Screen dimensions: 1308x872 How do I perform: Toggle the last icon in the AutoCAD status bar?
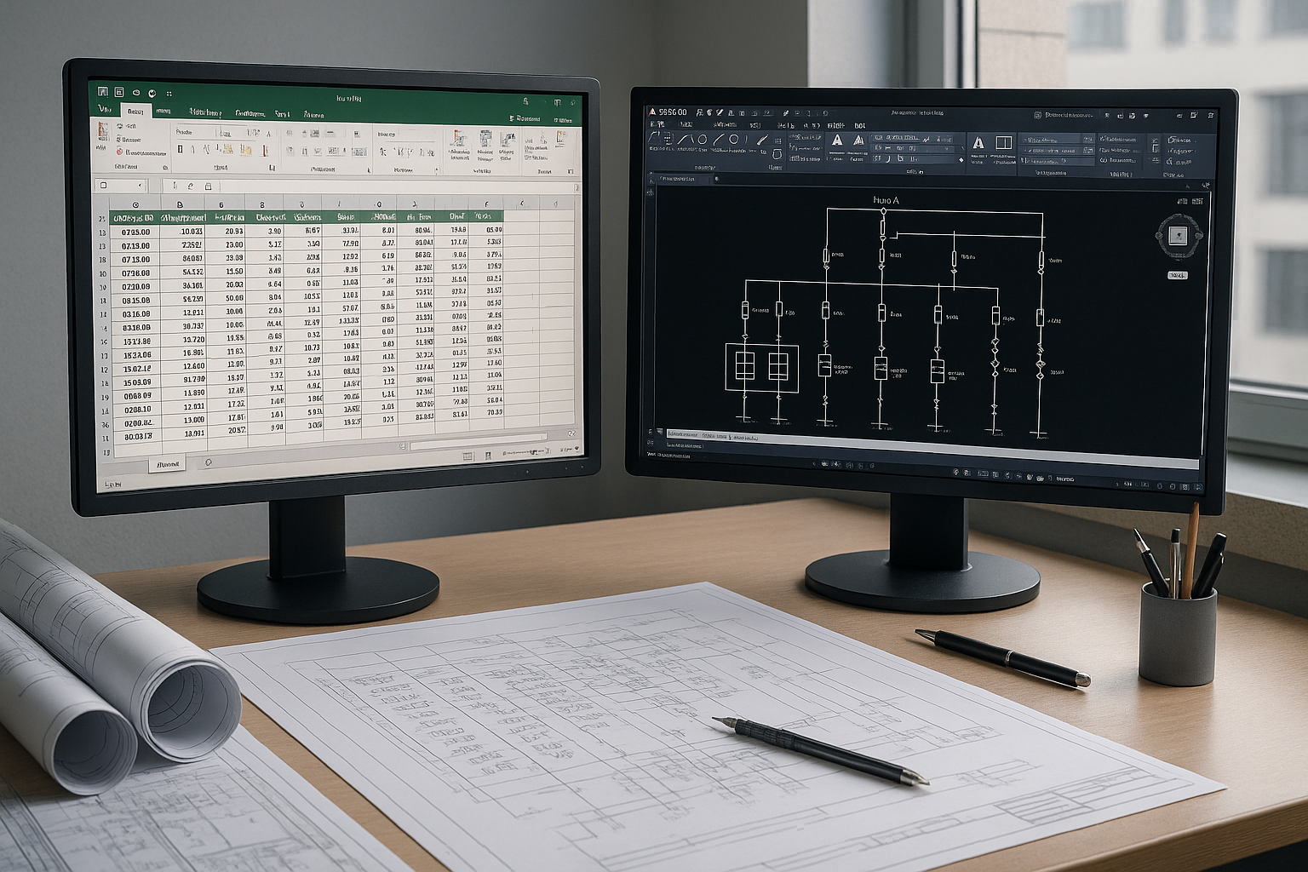tap(1198, 487)
